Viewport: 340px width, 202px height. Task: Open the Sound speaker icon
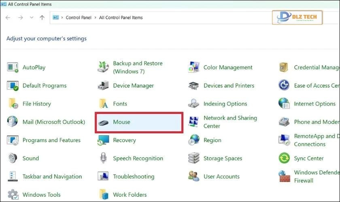[13, 158]
